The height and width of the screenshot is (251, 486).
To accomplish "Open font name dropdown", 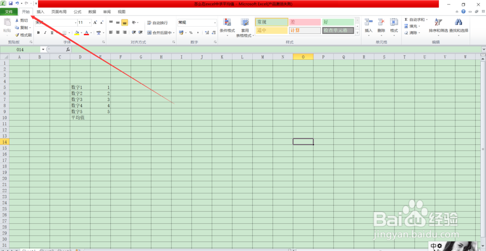I will 76,23.
